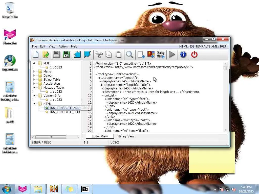Click the Add image resource icon
This screenshot has width=259, height=194.
pyautogui.click(x=151, y=55)
